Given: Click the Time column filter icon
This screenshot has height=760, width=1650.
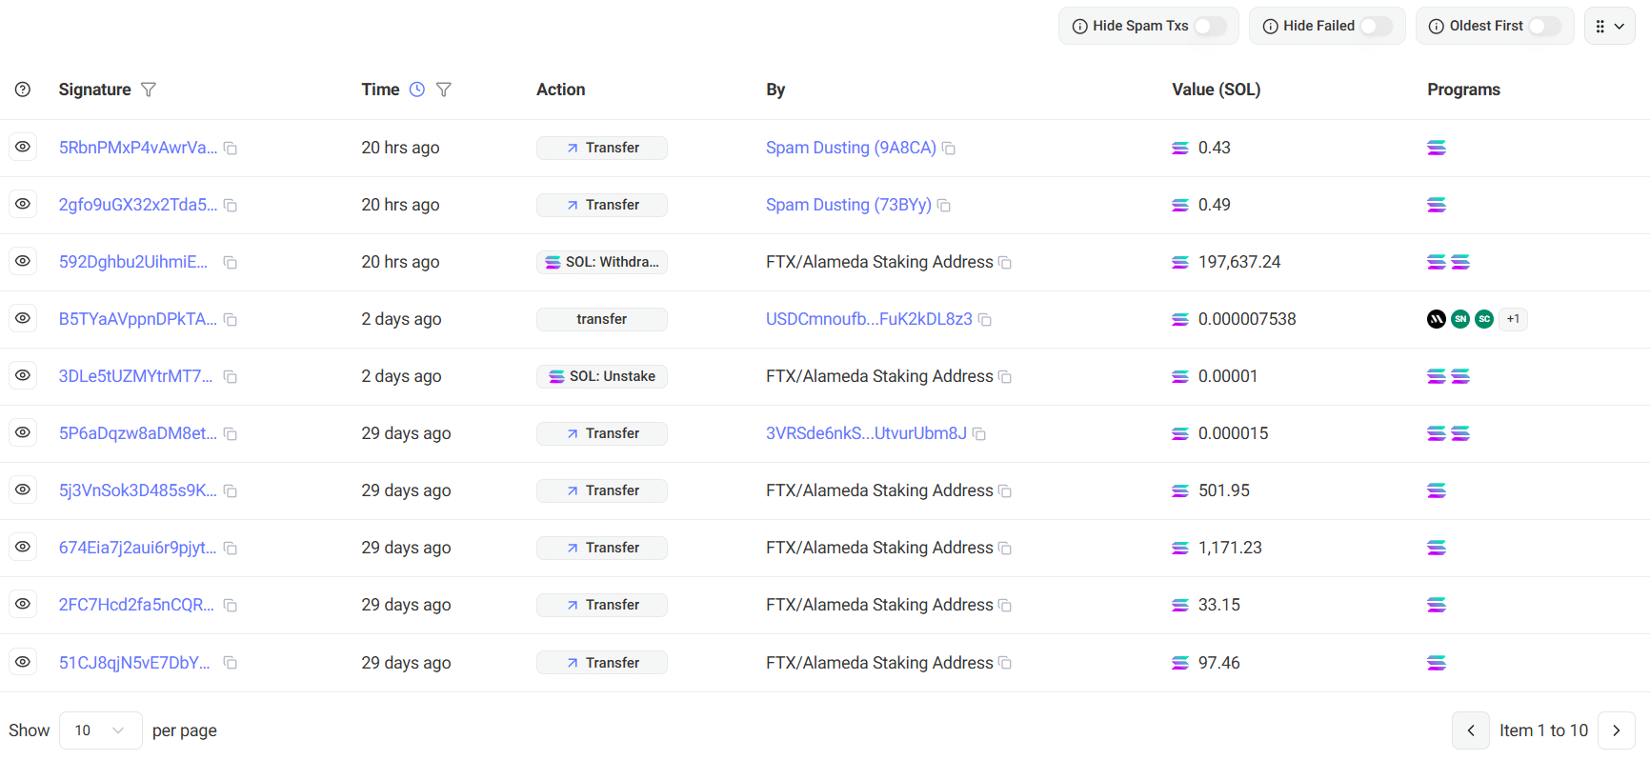Looking at the screenshot, I should (444, 90).
